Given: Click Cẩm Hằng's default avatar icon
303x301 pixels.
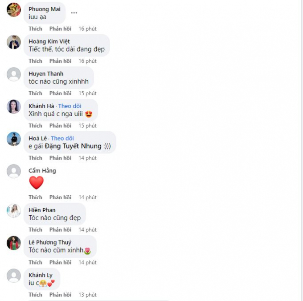Looking at the screenshot, I should tap(14, 171).
